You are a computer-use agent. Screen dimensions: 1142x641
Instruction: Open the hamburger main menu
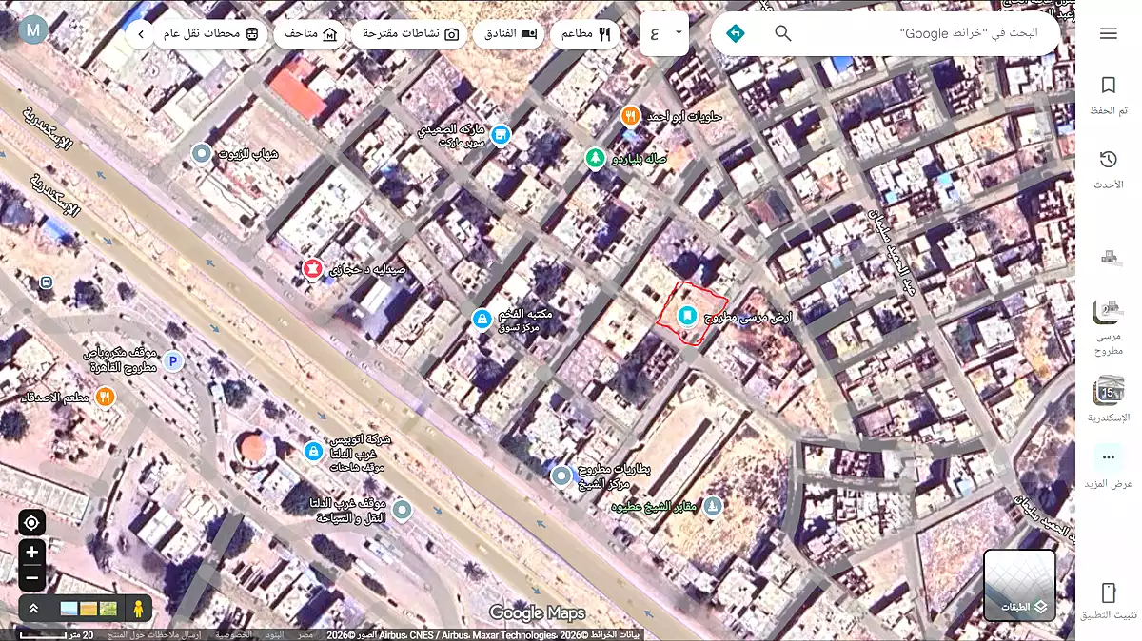tap(1108, 33)
